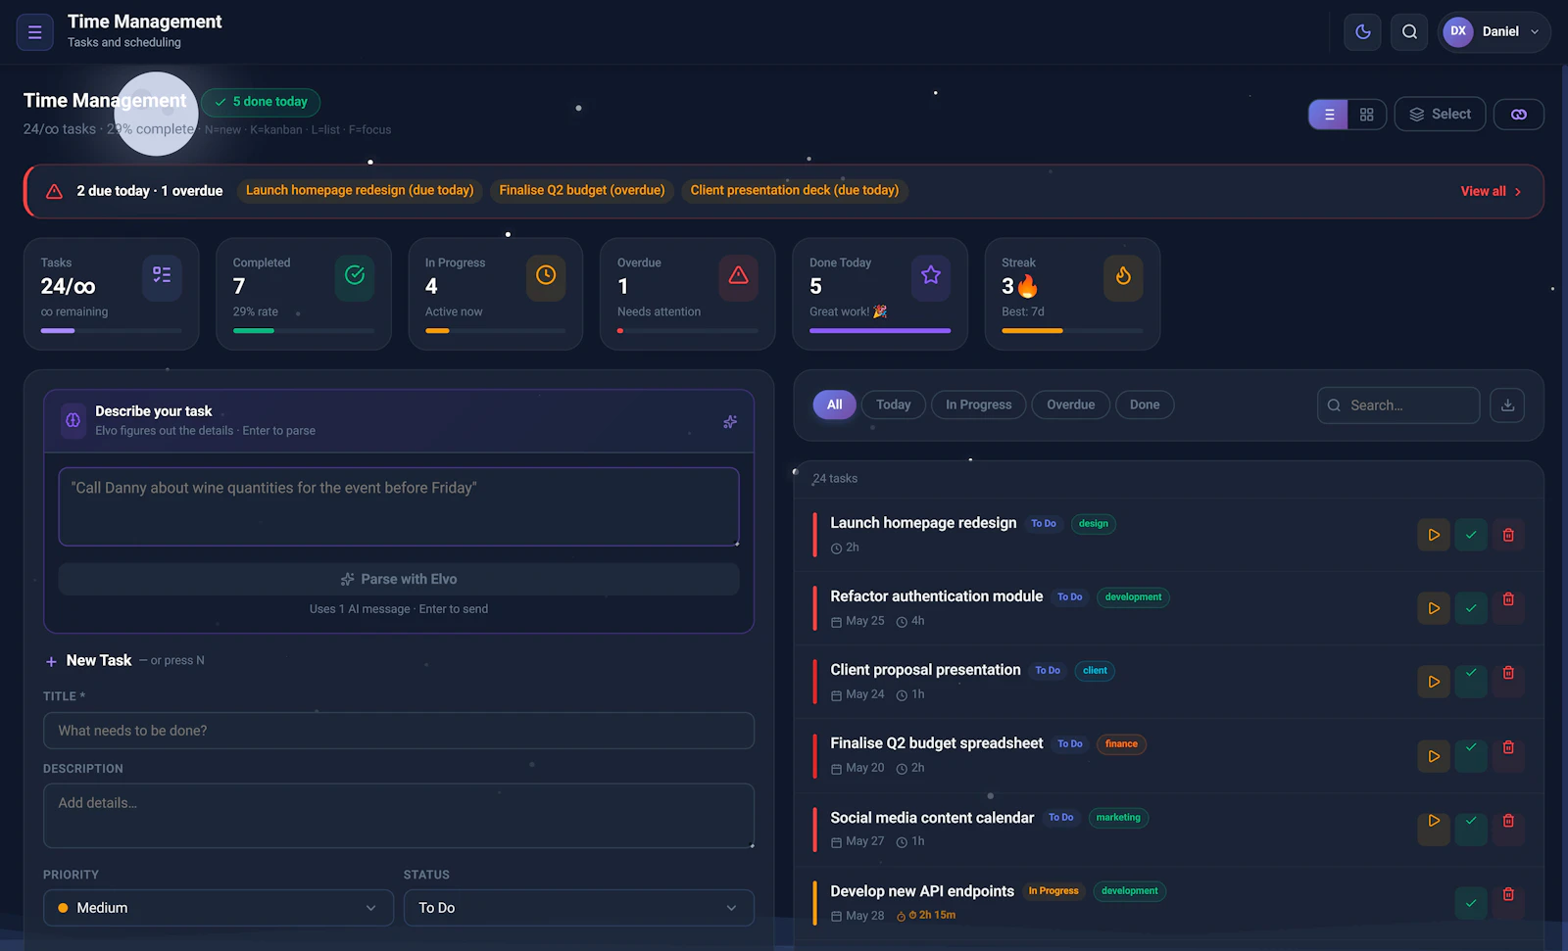Focus the Add details description field

coord(399,815)
